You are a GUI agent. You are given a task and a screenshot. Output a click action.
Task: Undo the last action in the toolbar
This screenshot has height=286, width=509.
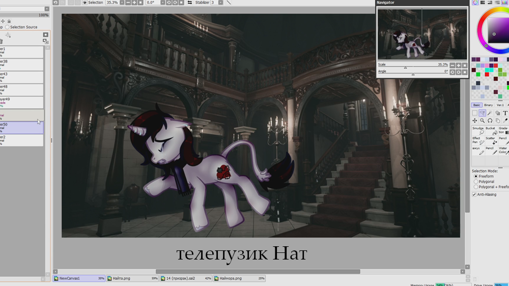55,2
